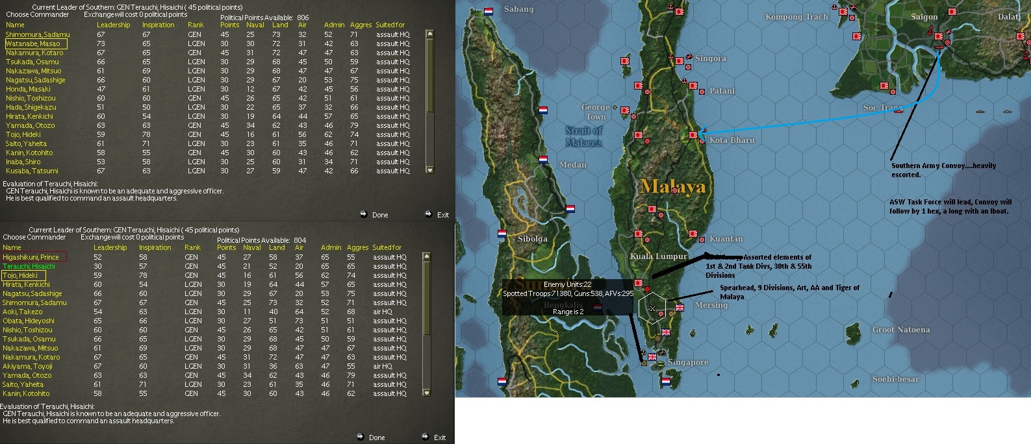Screen dimensions: 1031x444
Task: Sort the bottom panel by the Land column
Action: 277,248
